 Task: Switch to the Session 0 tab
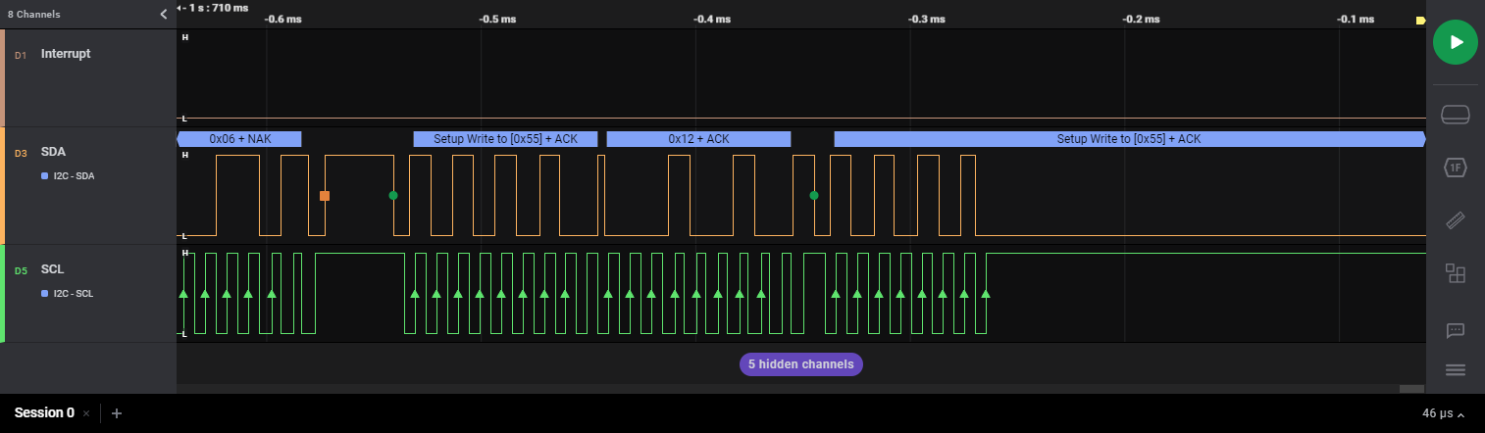click(44, 413)
